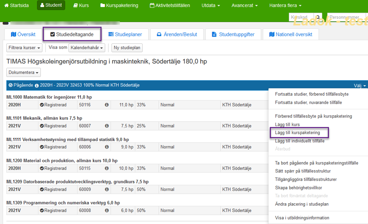368x224 pixels.
Task: Click the Ny studieplan button
Action: 127,48
